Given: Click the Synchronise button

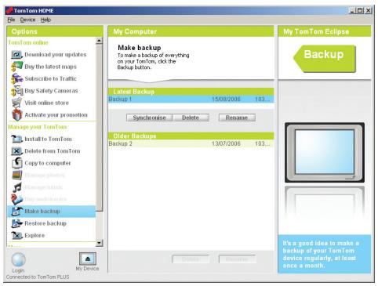Looking at the screenshot, I should pyautogui.click(x=149, y=118).
